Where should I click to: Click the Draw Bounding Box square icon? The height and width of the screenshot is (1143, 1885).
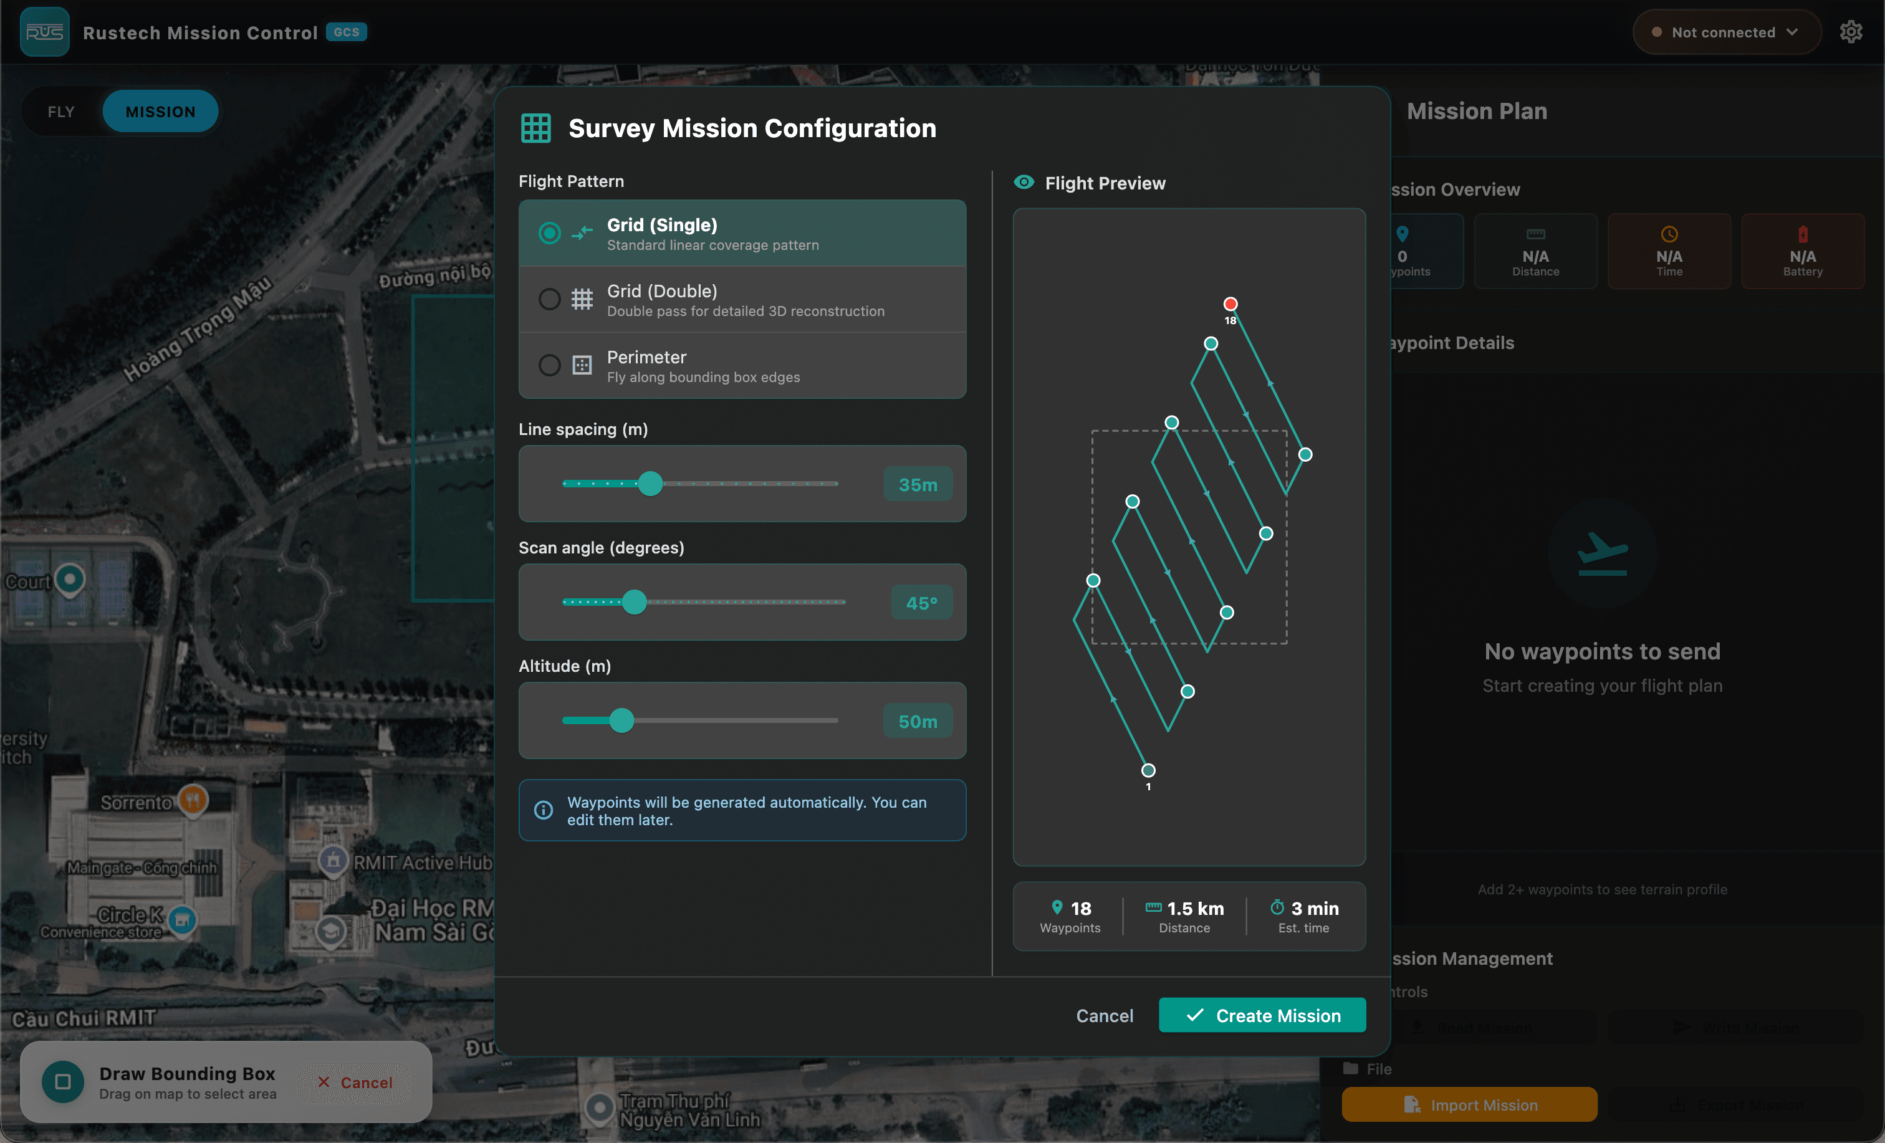tap(63, 1082)
